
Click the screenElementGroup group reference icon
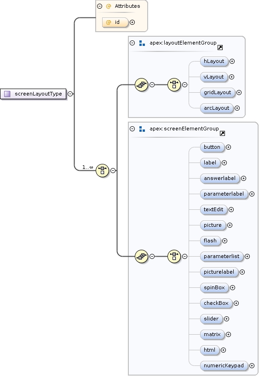coord(142,256)
